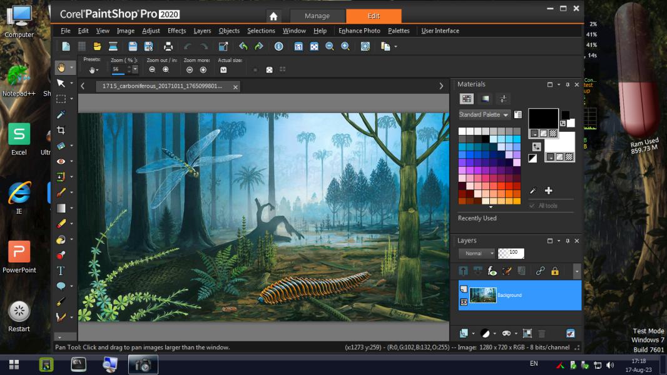Toggle the layer link chain icon
The height and width of the screenshot is (375, 667).
coord(540,271)
